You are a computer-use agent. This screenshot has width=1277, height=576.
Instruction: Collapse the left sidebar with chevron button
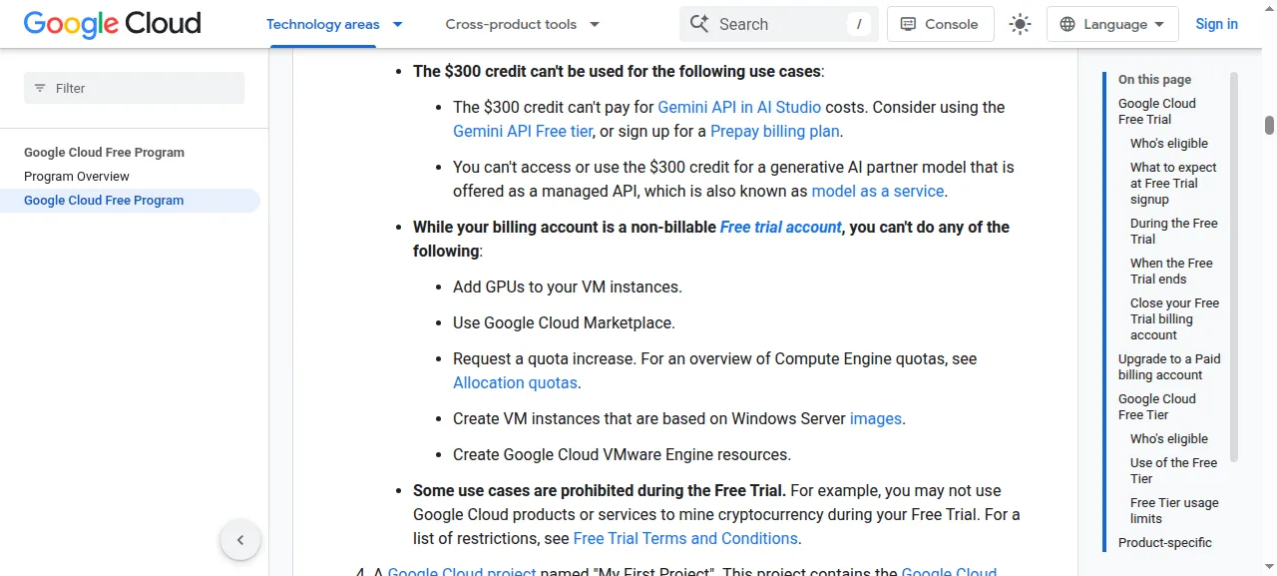tap(240, 540)
